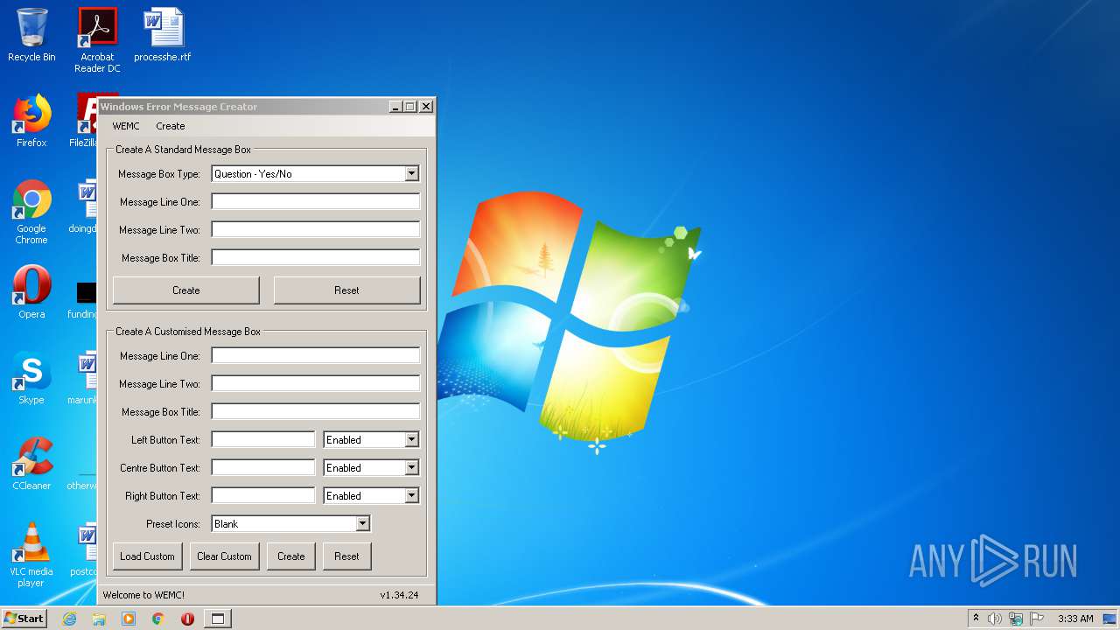Click the customised Message Box Title field
Screen dimensions: 1120x630
tap(316, 412)
